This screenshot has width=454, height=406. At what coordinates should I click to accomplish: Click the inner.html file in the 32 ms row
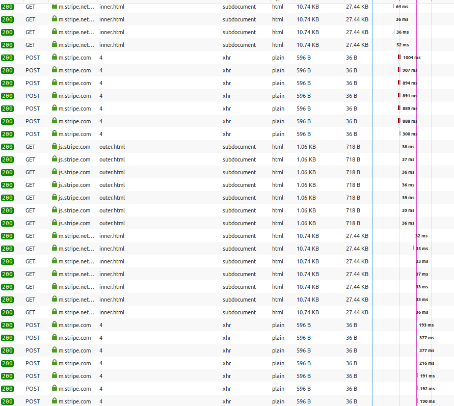click(x=112, y=236)
